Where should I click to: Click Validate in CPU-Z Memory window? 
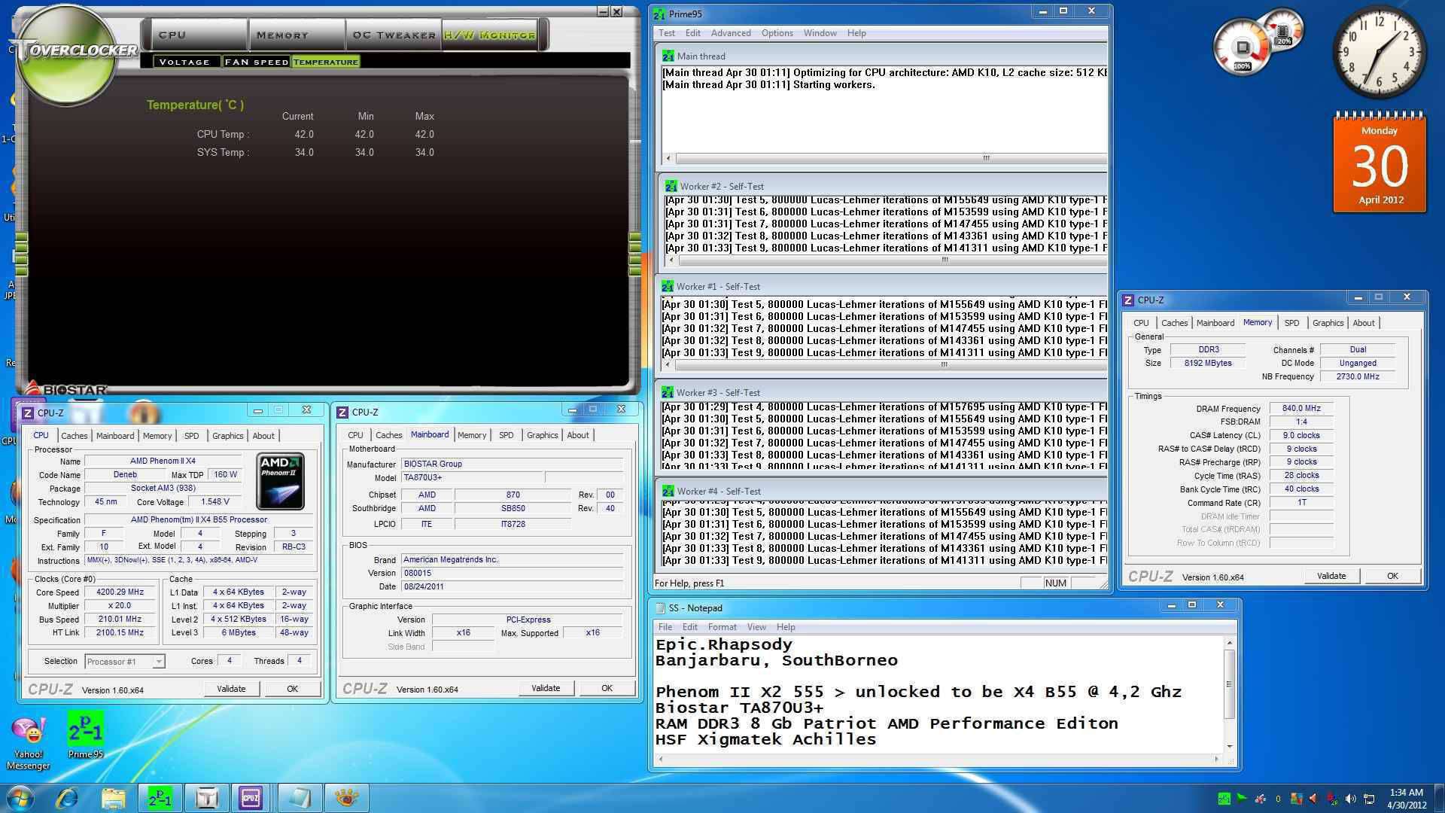(x=1331, y=576)
